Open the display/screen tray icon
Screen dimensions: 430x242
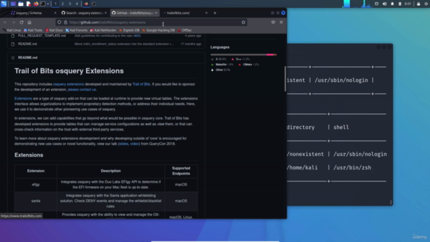376,4
